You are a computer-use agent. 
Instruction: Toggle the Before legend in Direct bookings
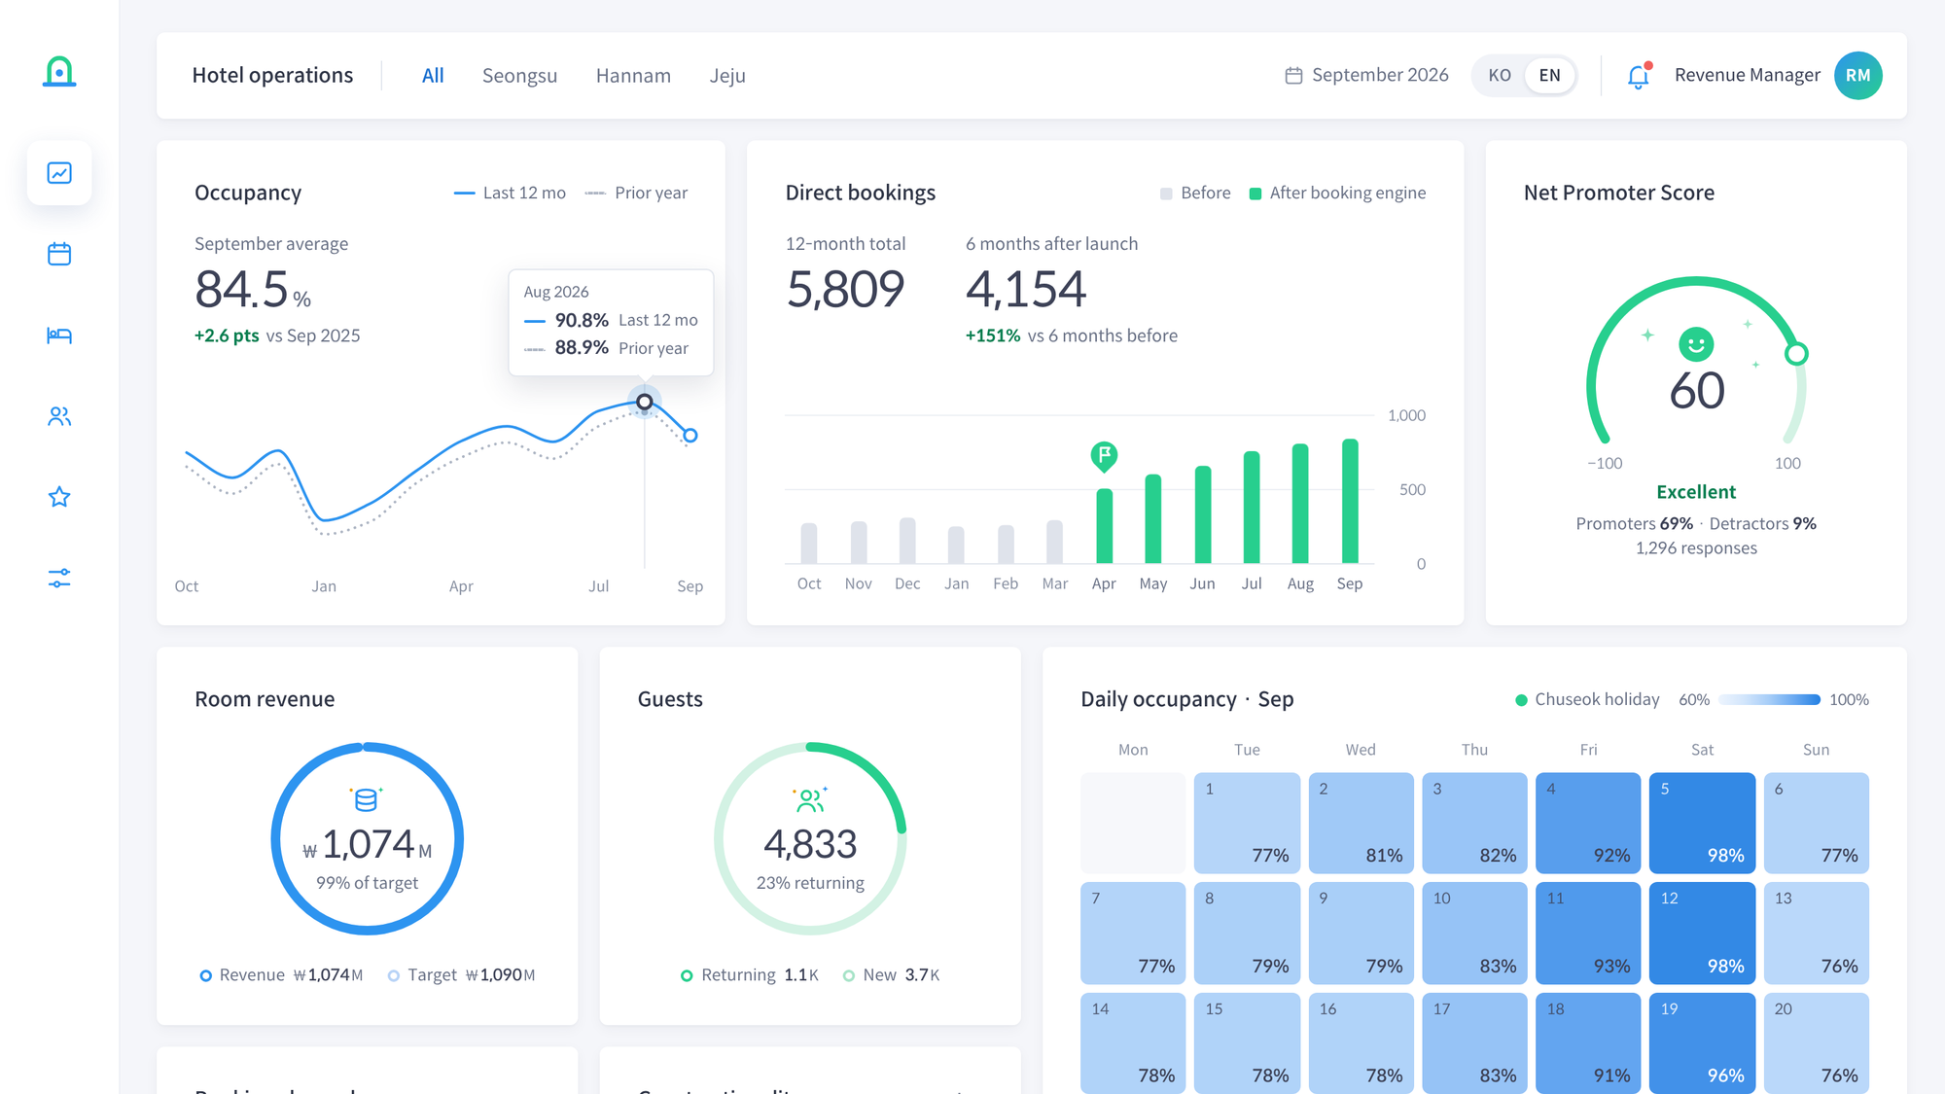coord(1195,193)
